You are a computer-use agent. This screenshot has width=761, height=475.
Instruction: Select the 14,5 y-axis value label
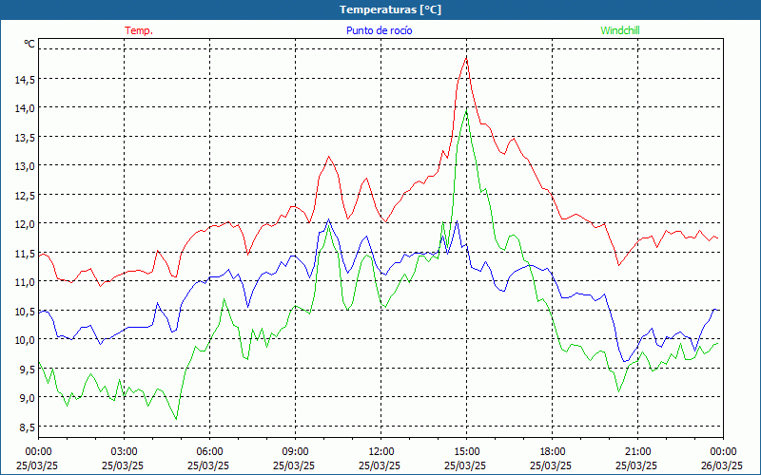pyautogui.click(x=25, y=80)
